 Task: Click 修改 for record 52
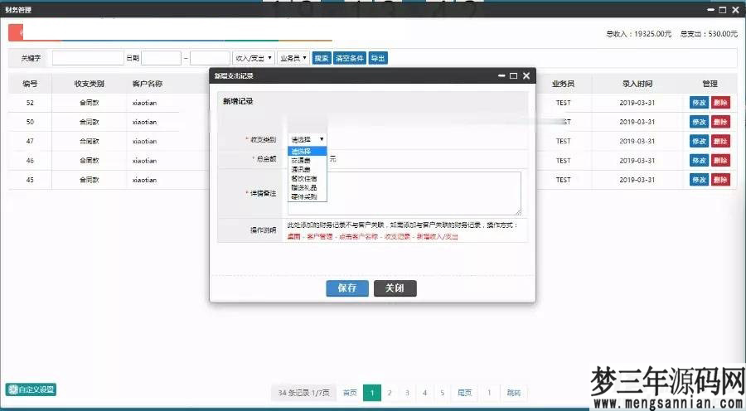(x=699, y=103)
